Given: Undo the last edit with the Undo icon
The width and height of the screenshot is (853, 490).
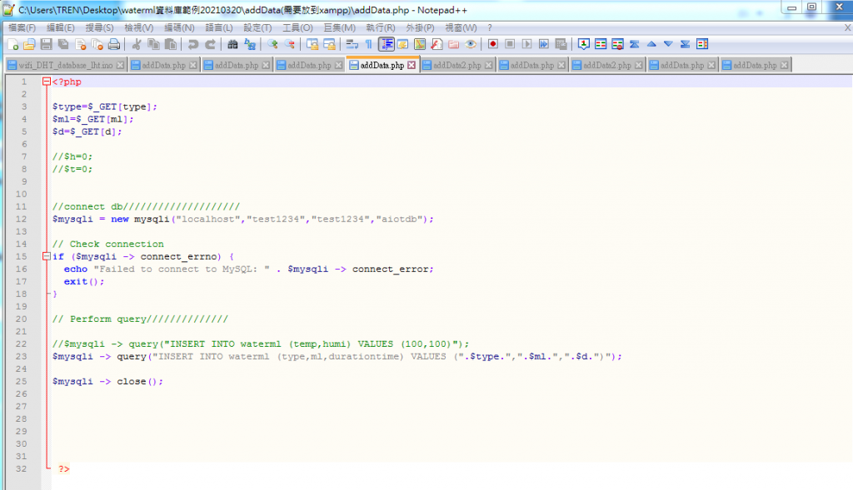Looking at the screenshot, I should (192, 45).
